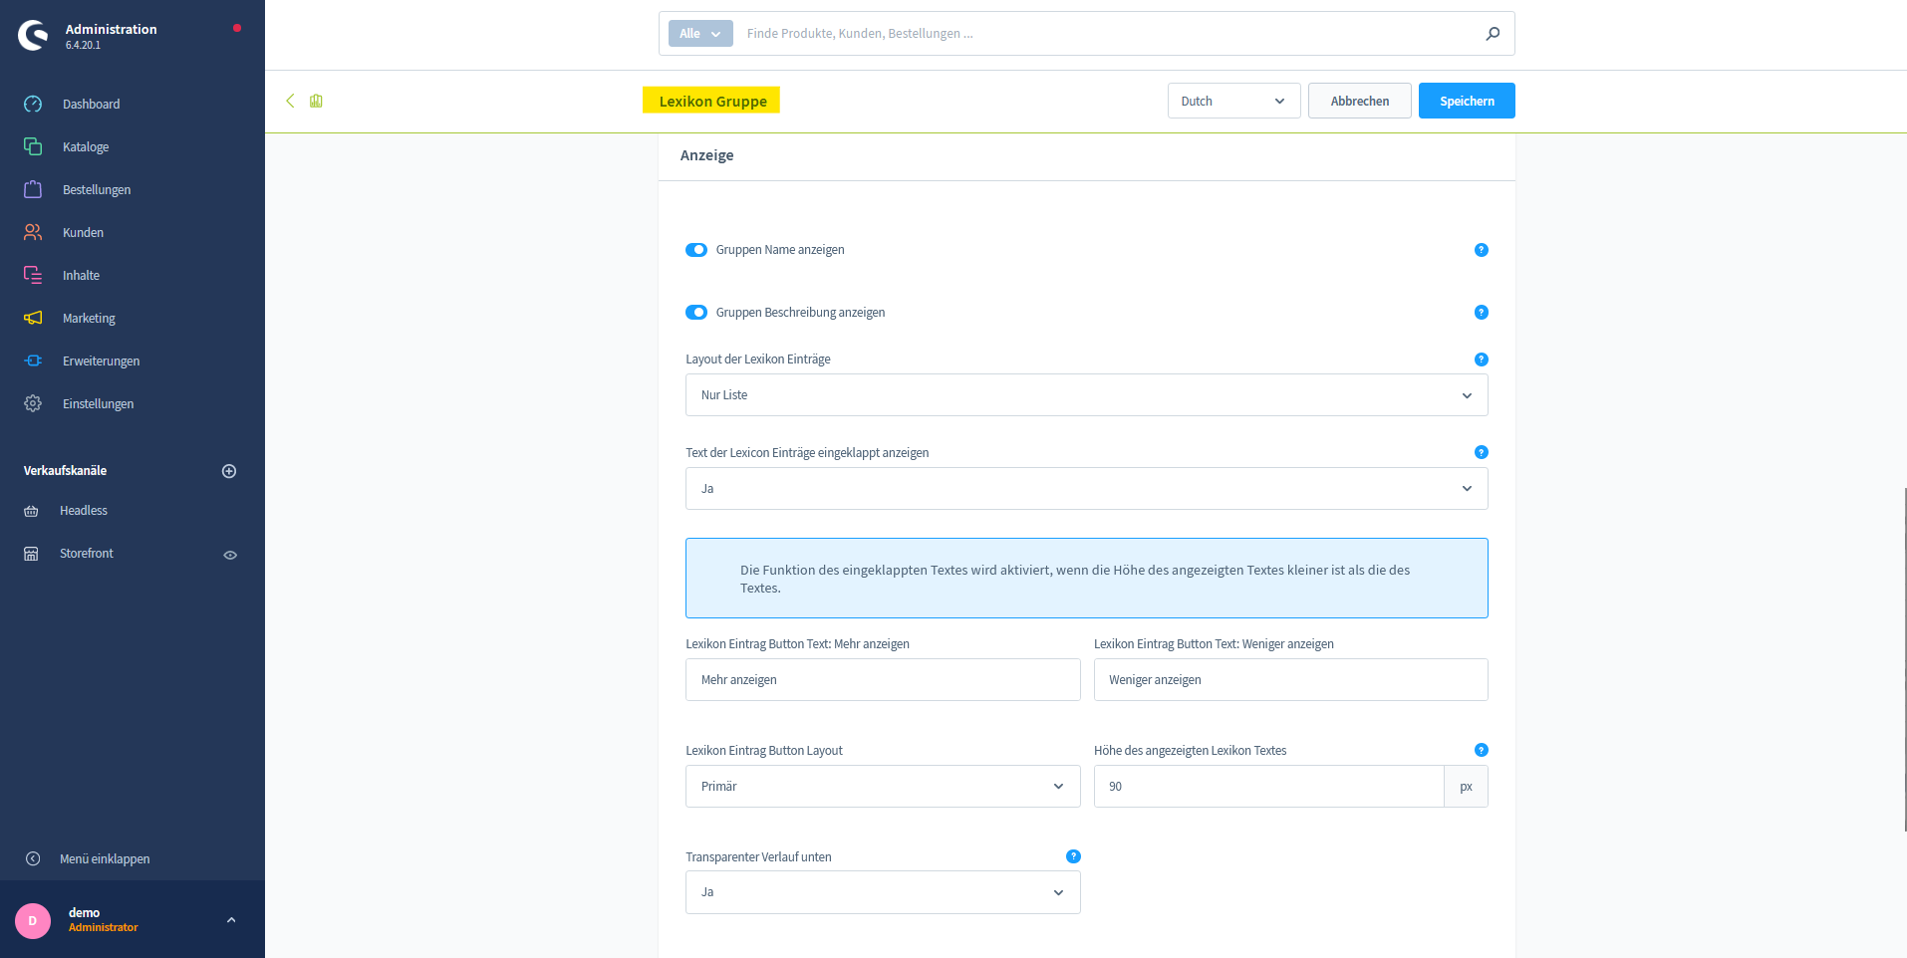This screenshot has width=1907, height=958.
Task: Click the Storefront shop icon
Action: [x=31, y=554]
